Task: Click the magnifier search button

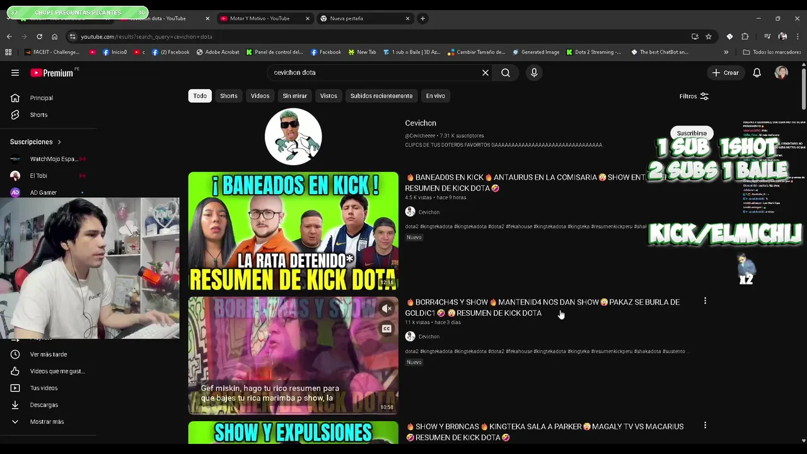Action: pos(506,73)
